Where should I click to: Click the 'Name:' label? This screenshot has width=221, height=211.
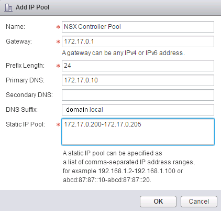pyautogui.click(x=16, y=27)
